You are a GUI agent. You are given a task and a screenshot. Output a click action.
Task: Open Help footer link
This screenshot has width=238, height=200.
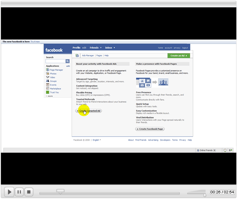190,141
